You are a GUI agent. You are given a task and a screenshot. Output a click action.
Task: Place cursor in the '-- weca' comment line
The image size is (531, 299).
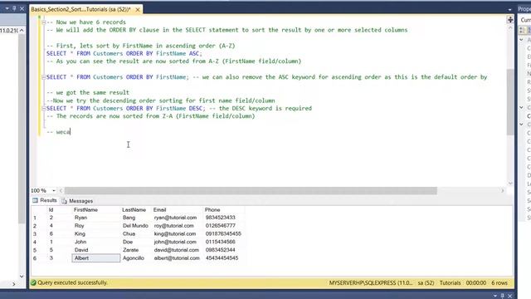58,132
